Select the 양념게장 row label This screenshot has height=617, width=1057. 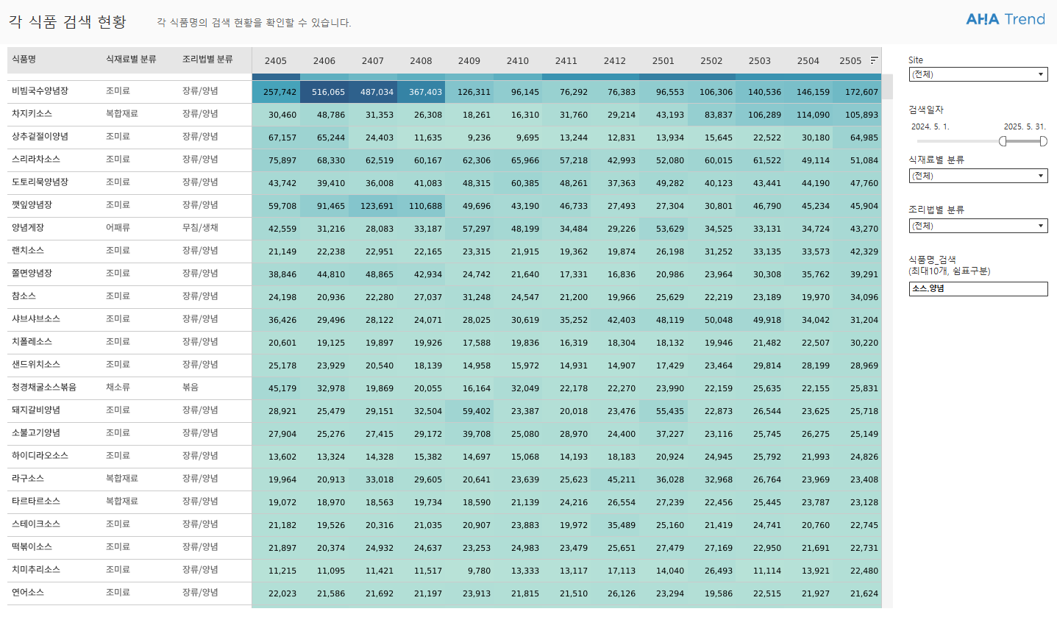(28, 228)
